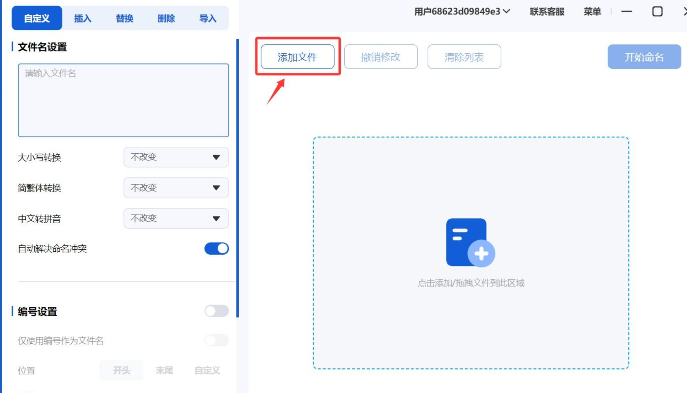Screen dimensions: 687x393
Task: Open the 大小写转换 dropdown
Action: pyautogui.click(x=176, y=157)
